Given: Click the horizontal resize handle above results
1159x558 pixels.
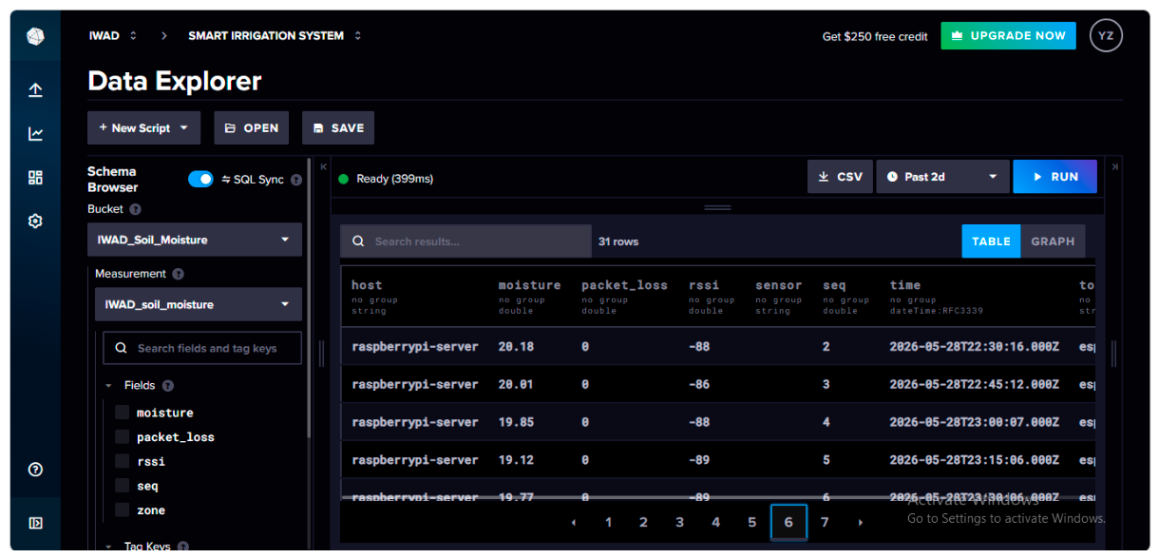Looking at the screenshot, I should point(717,207).
